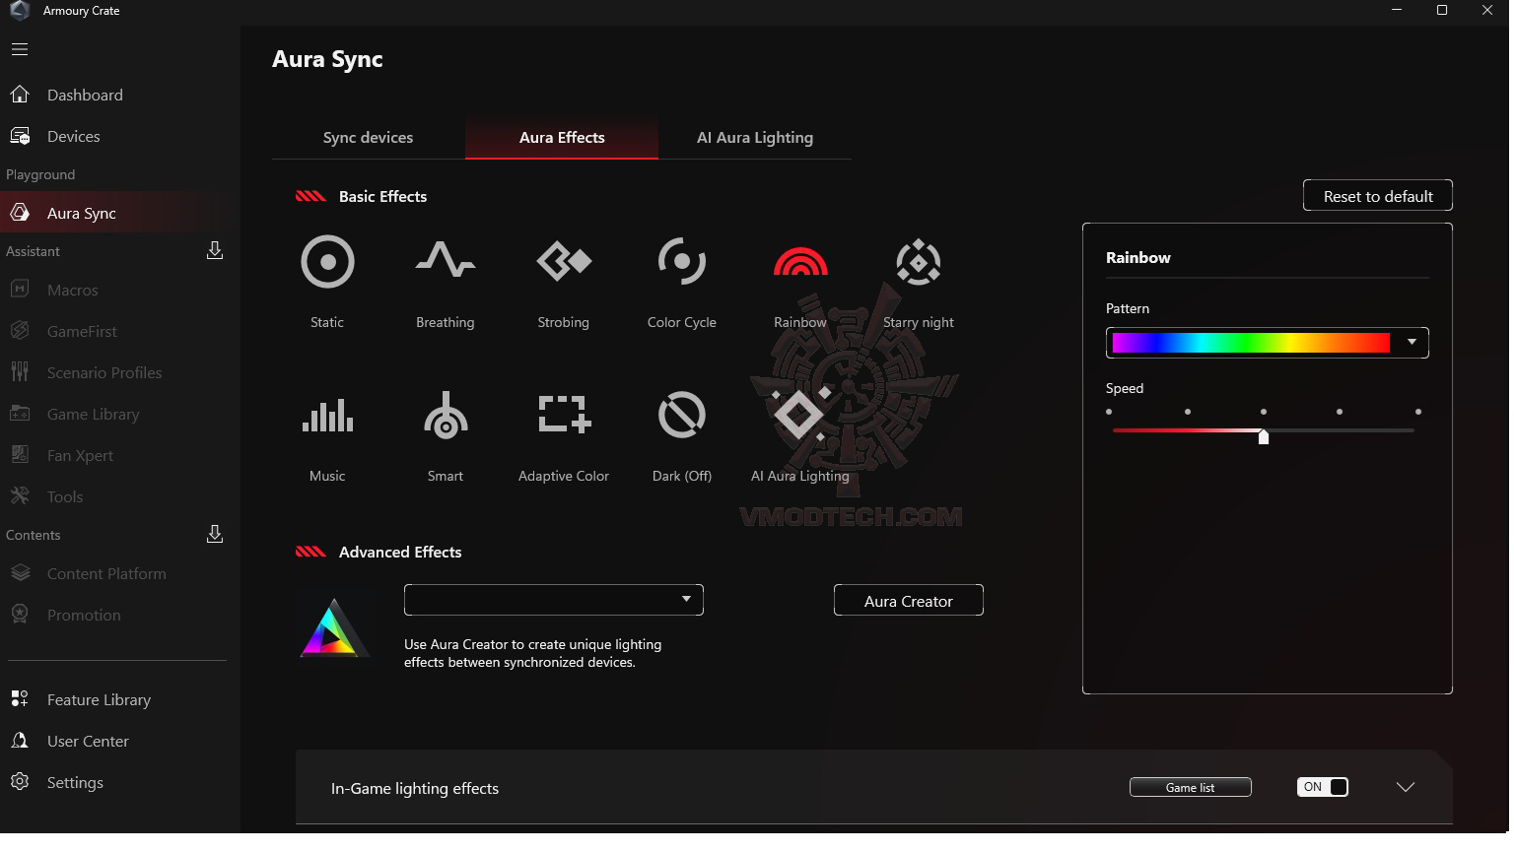This screenshot has height=851, width=1514.
Task: Click the Scenario Profiles sliders icon
Action: coord(20,372)
